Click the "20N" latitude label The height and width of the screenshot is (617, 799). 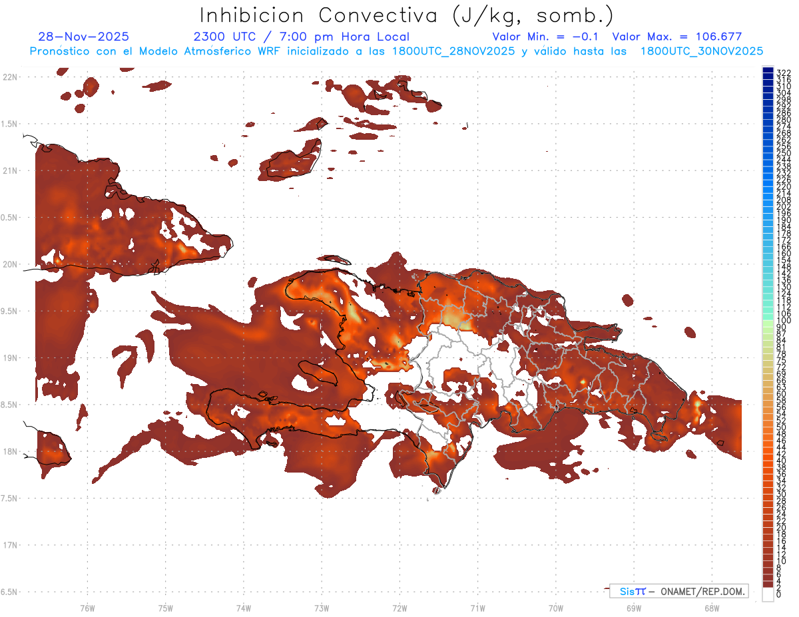point(10,264)
